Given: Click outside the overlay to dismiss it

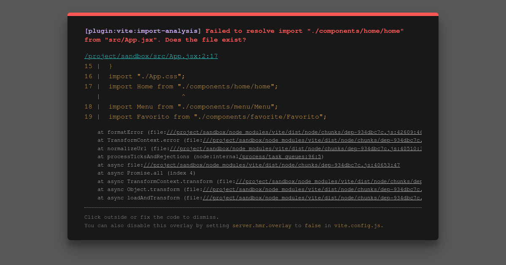Looking at the screenshot, I should point(34,132).
